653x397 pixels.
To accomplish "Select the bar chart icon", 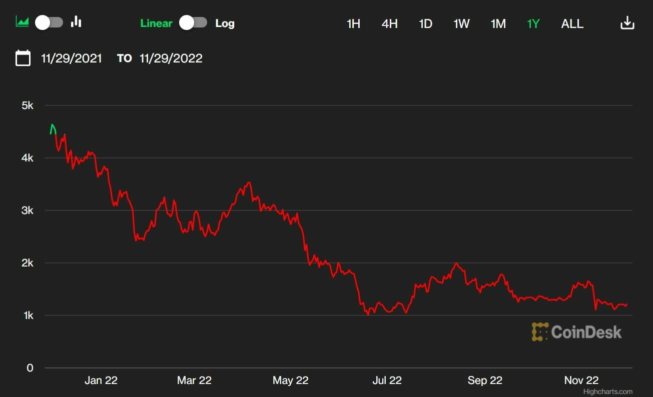I will point(76,21).
